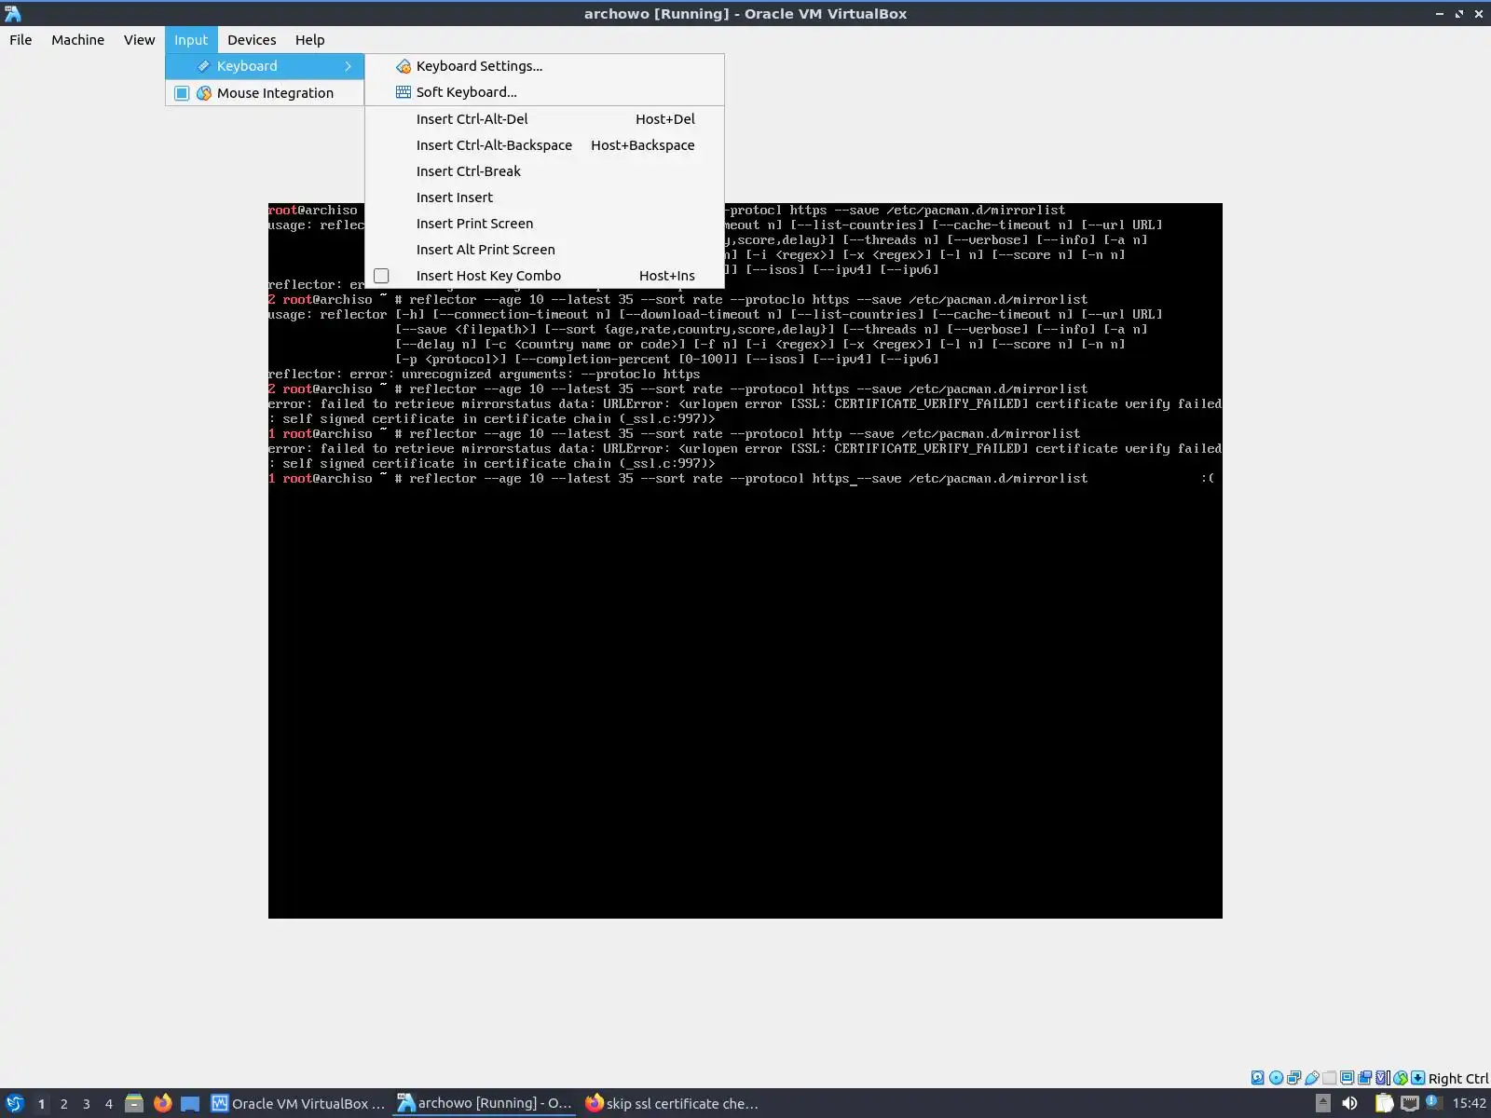Choose Insert Ctrl-Break
The width and height of the screenshot is (1491, 1118).
pyautogui.click(x=544, y=171)
